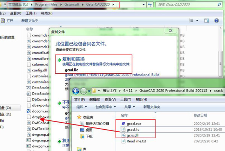
Task: Open the address bar history dropdown arrow
Action: 144,5
